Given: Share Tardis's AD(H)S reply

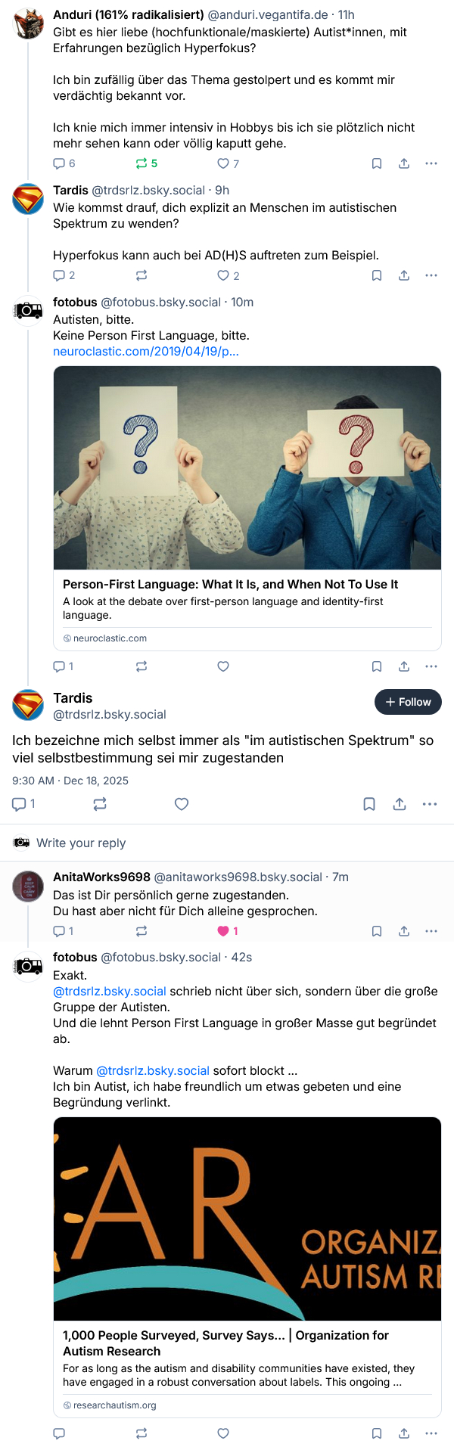Looking at the screenshot, I should [404, 275].
